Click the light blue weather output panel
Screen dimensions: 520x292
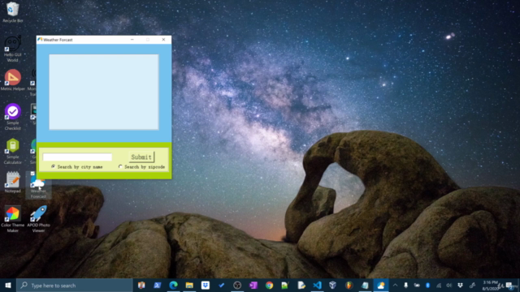tap(104, 92)
